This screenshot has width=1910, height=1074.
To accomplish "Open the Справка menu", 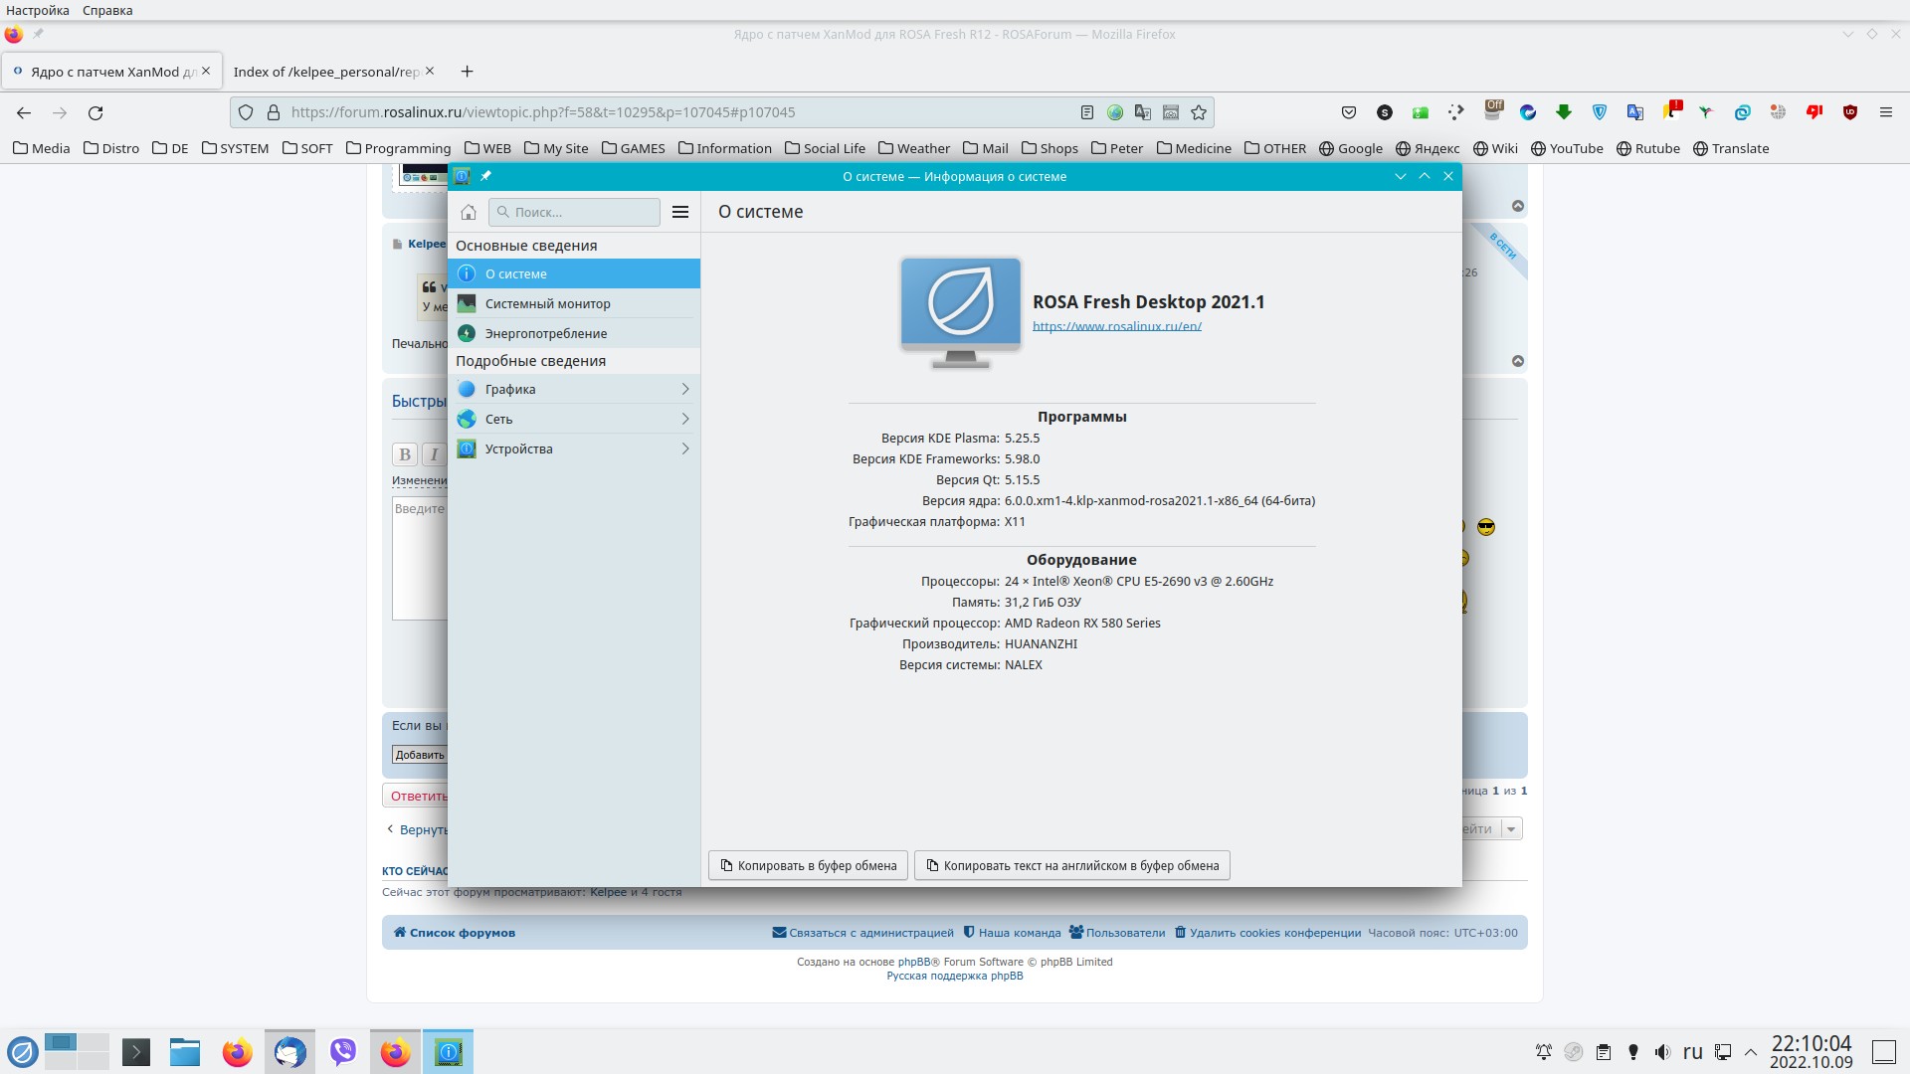I will (107, 10).
